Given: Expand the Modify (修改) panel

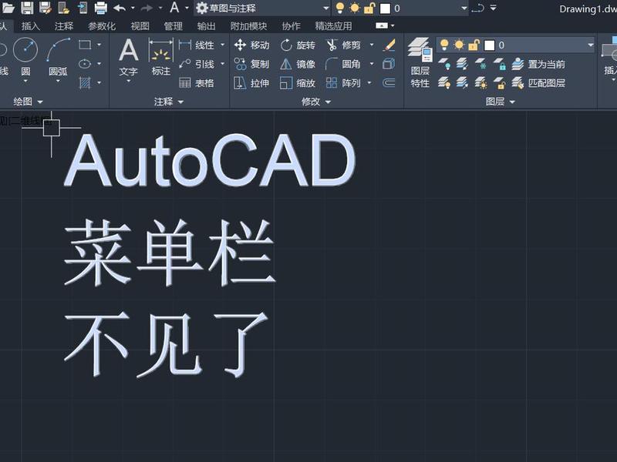Looking at the screenshot, I should [x=316, y=102].
